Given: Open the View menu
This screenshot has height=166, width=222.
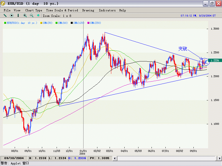Looking at the screenshot, I should pos(17,10).
